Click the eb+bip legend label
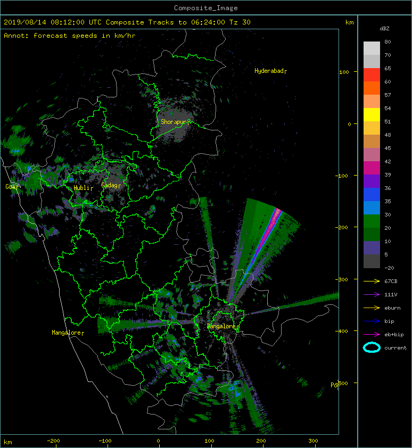The image size is (412, 448). pos(394,335)
